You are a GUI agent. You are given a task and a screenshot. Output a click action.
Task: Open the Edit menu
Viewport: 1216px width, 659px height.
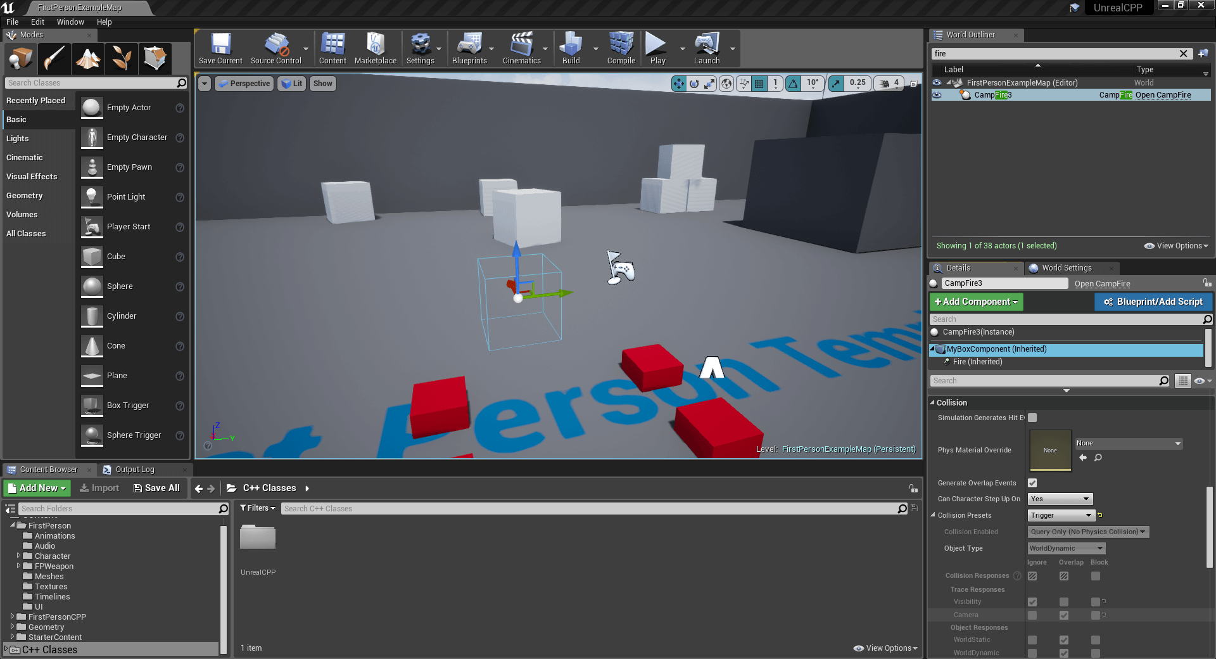coord(37,22)
